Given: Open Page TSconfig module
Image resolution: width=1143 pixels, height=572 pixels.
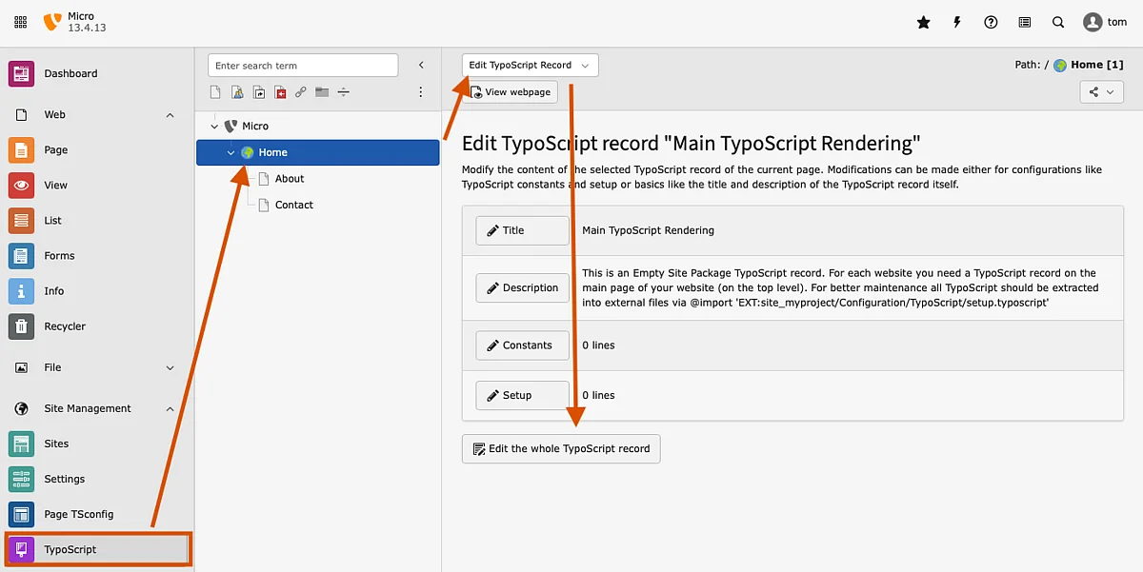Looking at the screenshot, I should tap(78, 514).
